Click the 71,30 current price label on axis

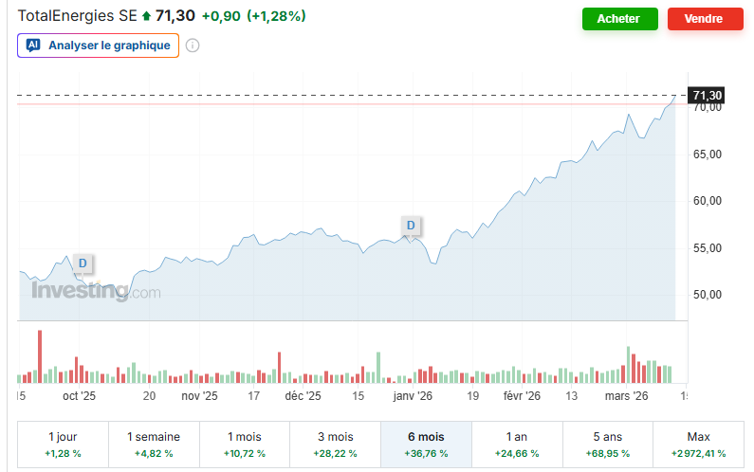(x=707, y=96)
